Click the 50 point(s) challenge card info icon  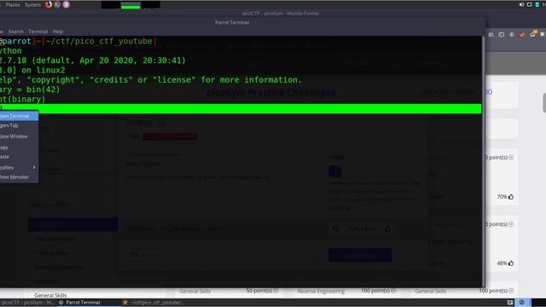click(276, 291)
